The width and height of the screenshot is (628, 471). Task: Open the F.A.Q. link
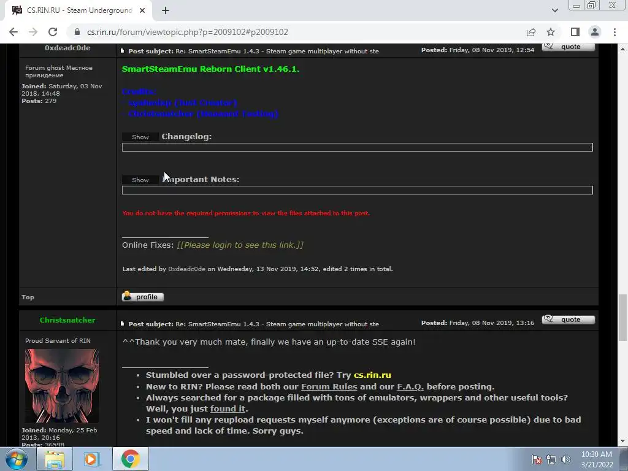point(410,386)
